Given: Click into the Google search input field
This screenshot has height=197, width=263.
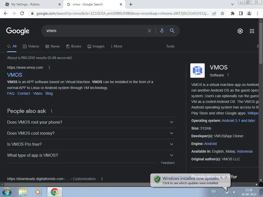Looking at the screenshot, I should tap(96, 31).
